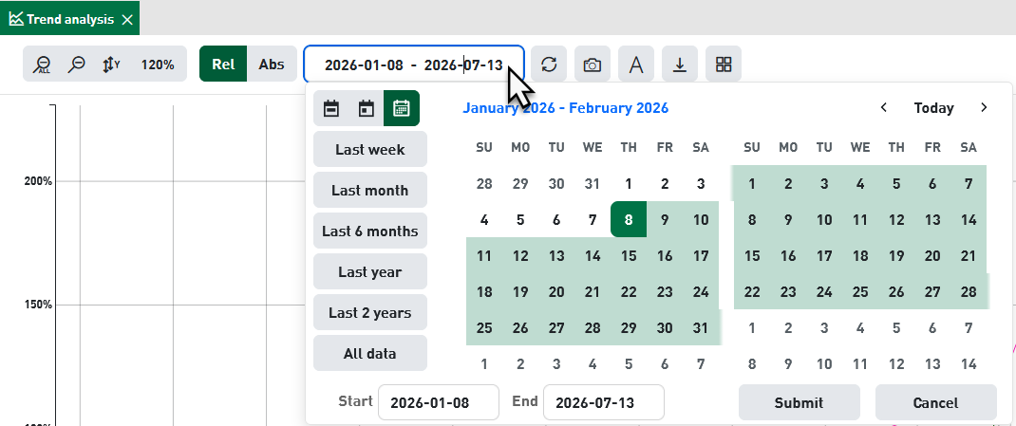Open the grid layout icon

[x=724, y=65]
